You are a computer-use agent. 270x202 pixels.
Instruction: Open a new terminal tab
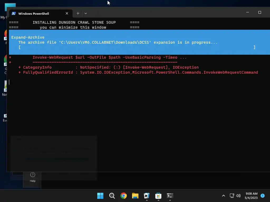coord(78,13)
